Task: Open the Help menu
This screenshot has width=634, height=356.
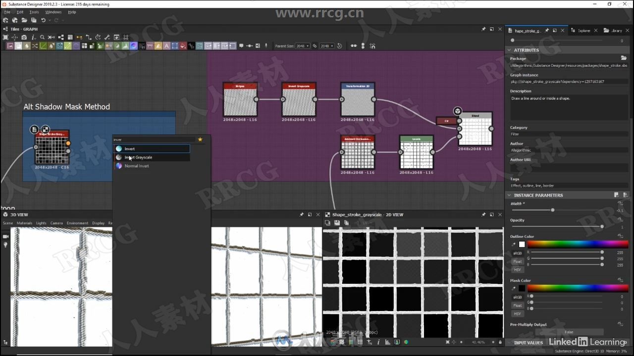Action: click(x=72, y=12)
